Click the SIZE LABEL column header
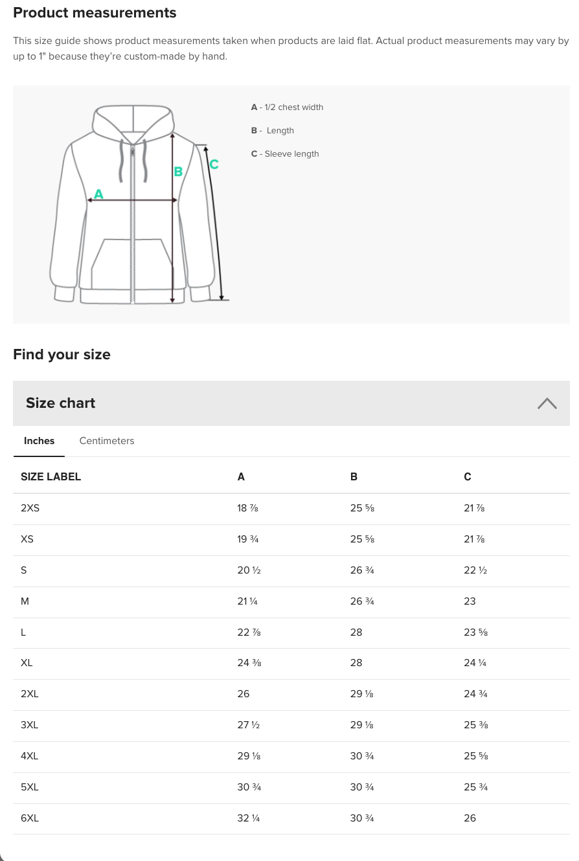The image size is (579, 861). pos(51,476)
